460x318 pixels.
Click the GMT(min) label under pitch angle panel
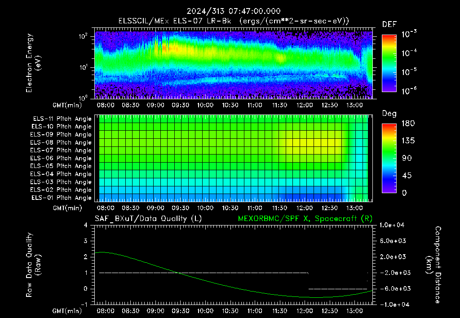pos(67,208)
